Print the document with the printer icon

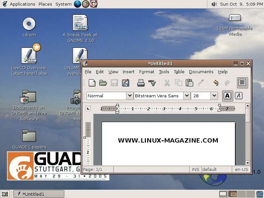[x=141, y=83]
